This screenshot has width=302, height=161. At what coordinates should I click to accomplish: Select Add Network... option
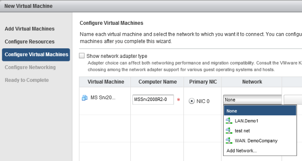tap(260, 151)
